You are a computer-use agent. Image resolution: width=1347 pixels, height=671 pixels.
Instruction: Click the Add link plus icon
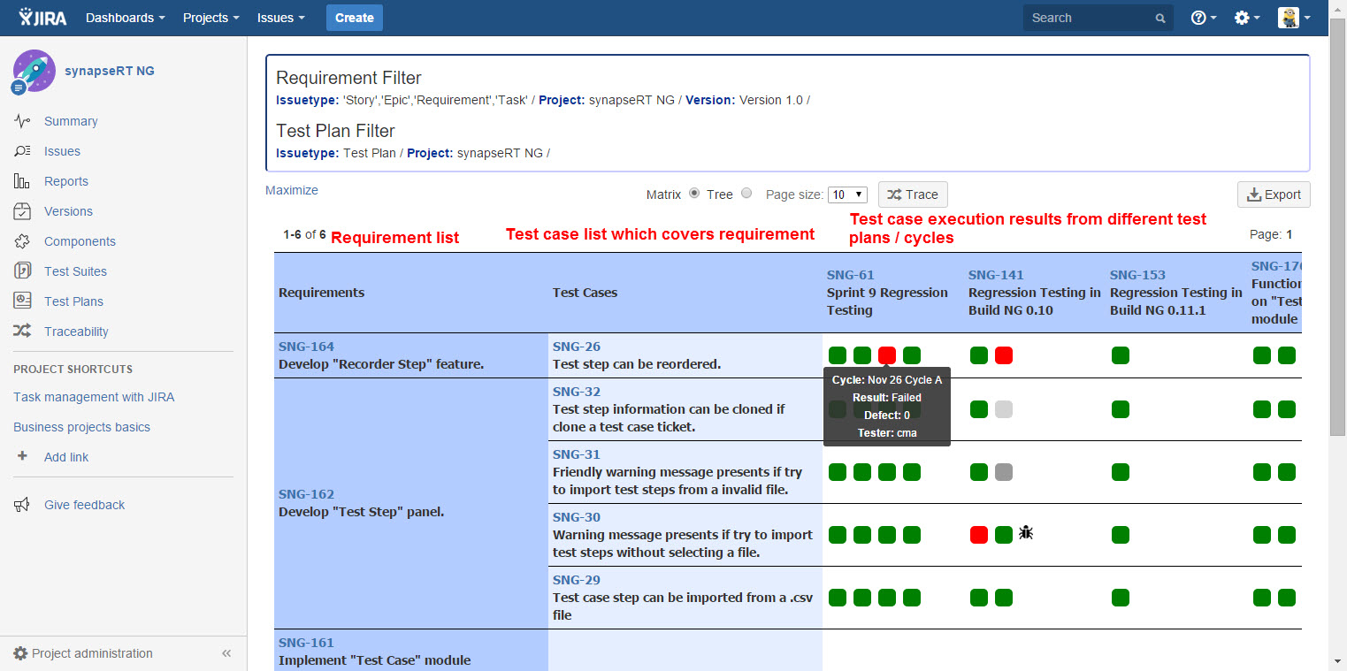[23, 456]
